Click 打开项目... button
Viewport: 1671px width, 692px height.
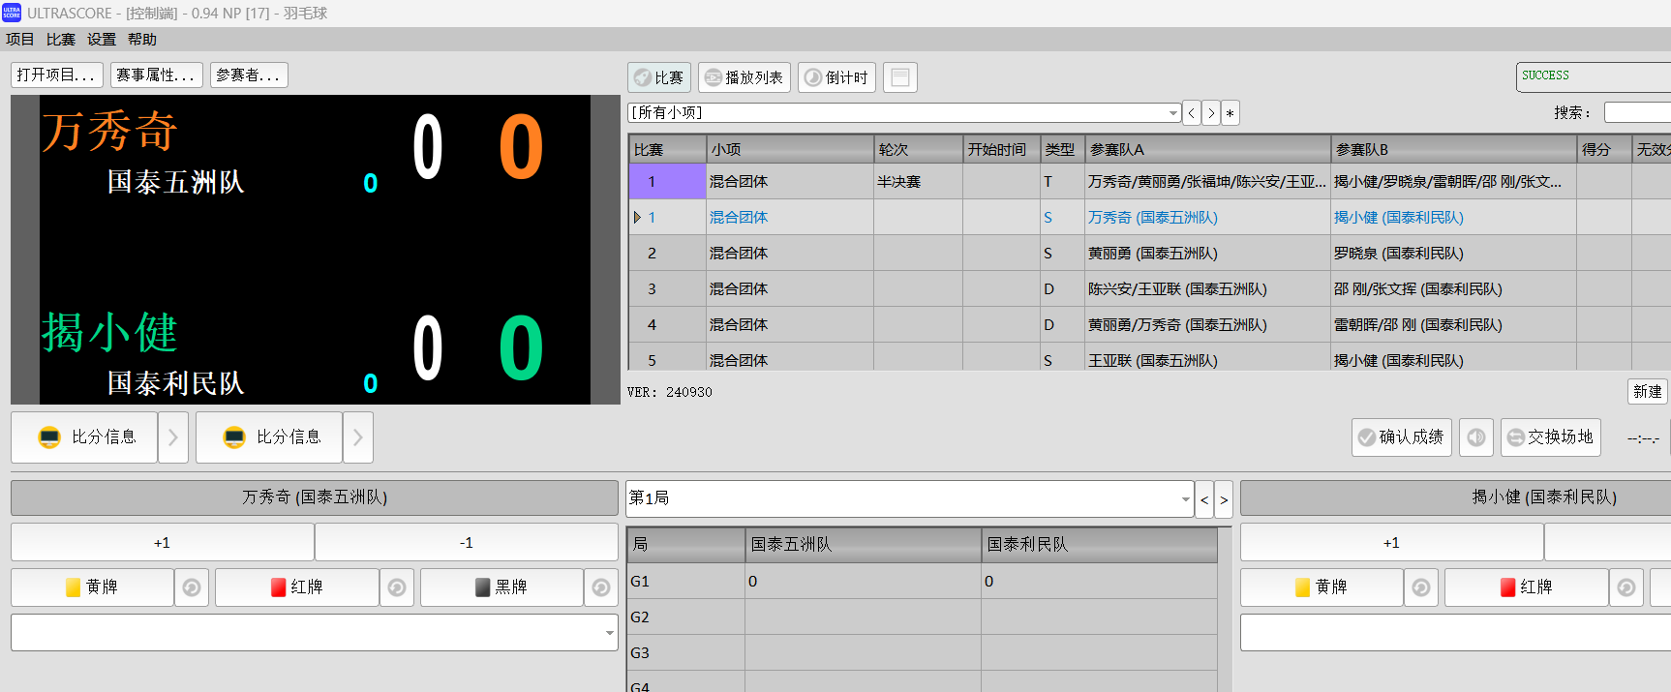point(56,75)
